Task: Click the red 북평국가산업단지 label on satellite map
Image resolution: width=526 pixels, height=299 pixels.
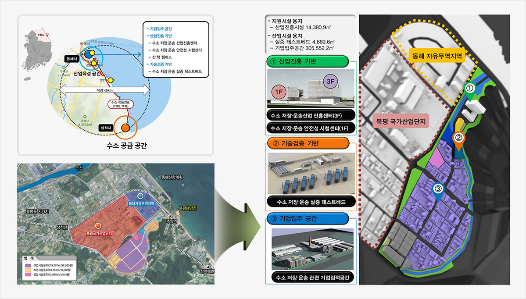Action: pos(99,233)
